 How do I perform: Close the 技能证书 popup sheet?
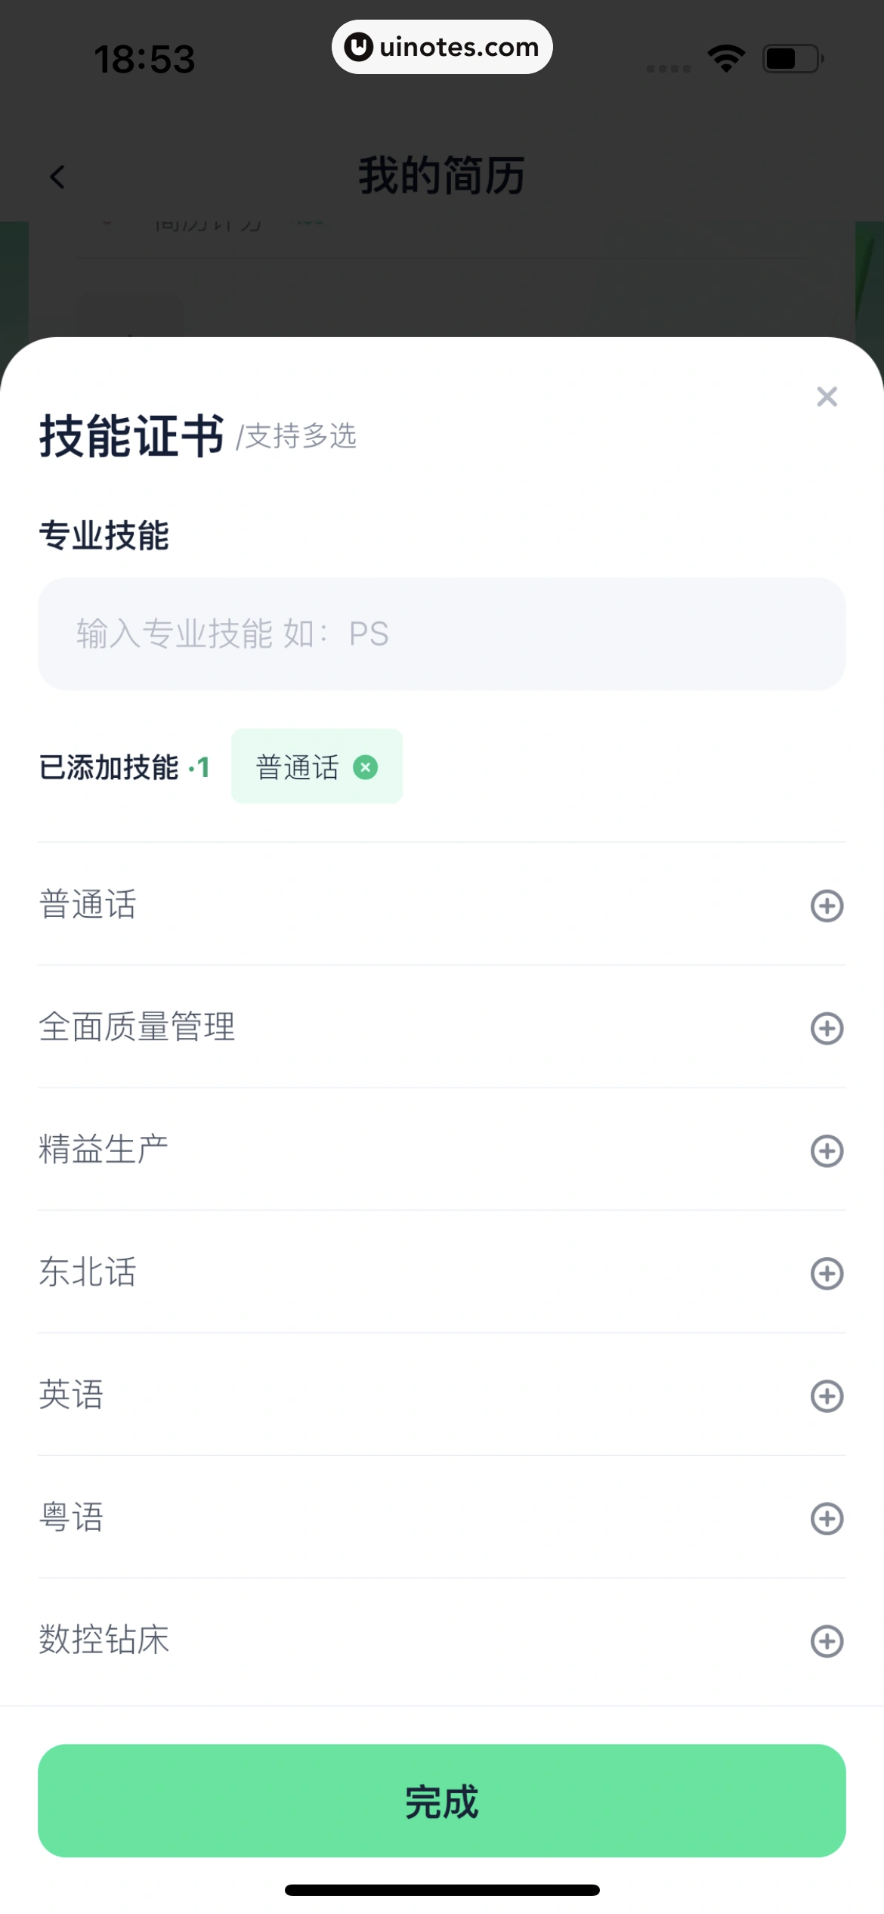click(827, 397)
